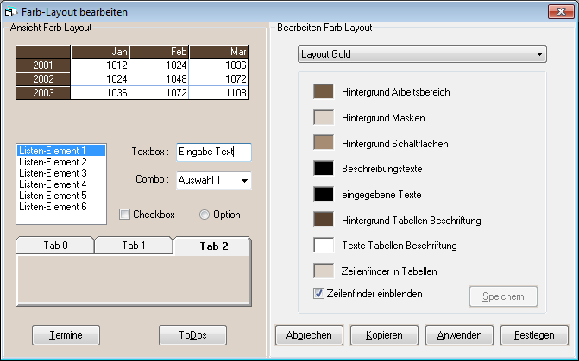Disable the Zeilenfinder einblenden checkbox
The width and height of the screenshot is (579, 361).
tap(318, 294)
